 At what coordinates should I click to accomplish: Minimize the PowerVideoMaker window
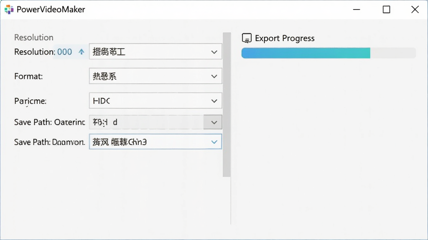tap(357, 10)
